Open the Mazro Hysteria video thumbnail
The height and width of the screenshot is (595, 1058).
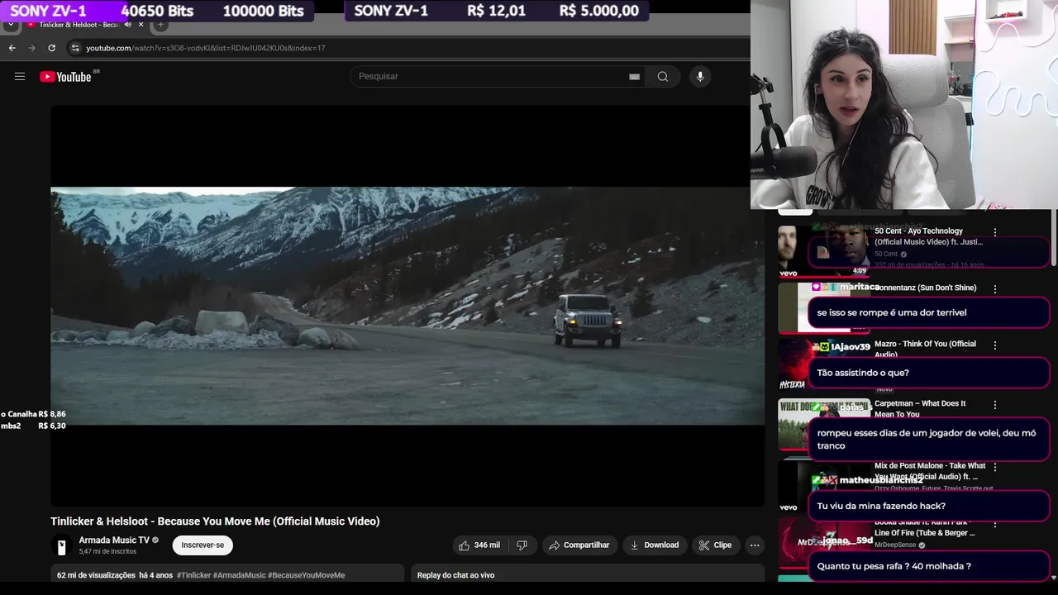tap(823, 365)
